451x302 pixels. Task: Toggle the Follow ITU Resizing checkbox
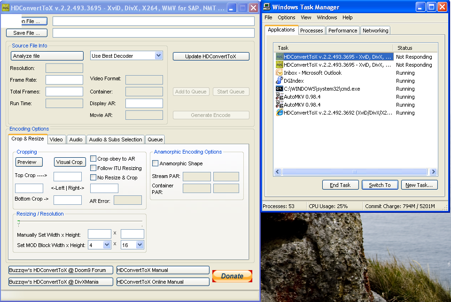93,168
